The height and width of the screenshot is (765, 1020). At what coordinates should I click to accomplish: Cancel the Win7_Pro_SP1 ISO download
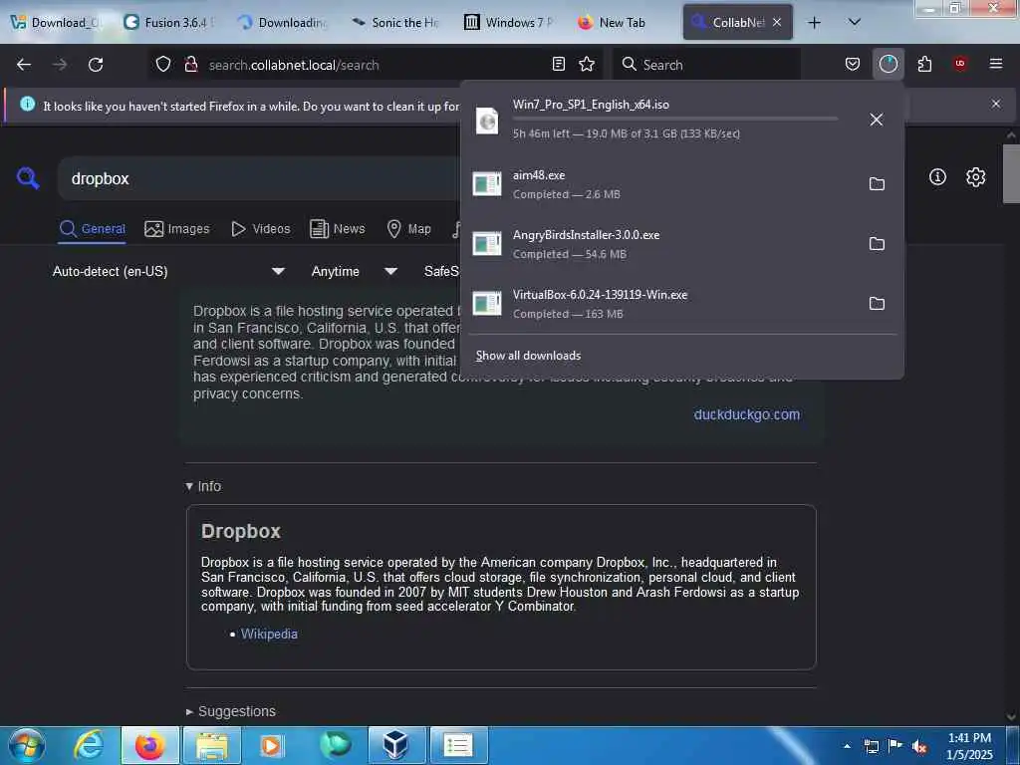877,120
